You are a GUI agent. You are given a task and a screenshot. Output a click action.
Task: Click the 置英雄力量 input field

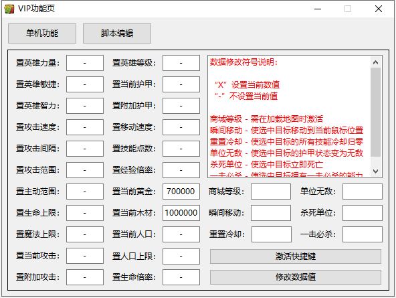(85, 63)
